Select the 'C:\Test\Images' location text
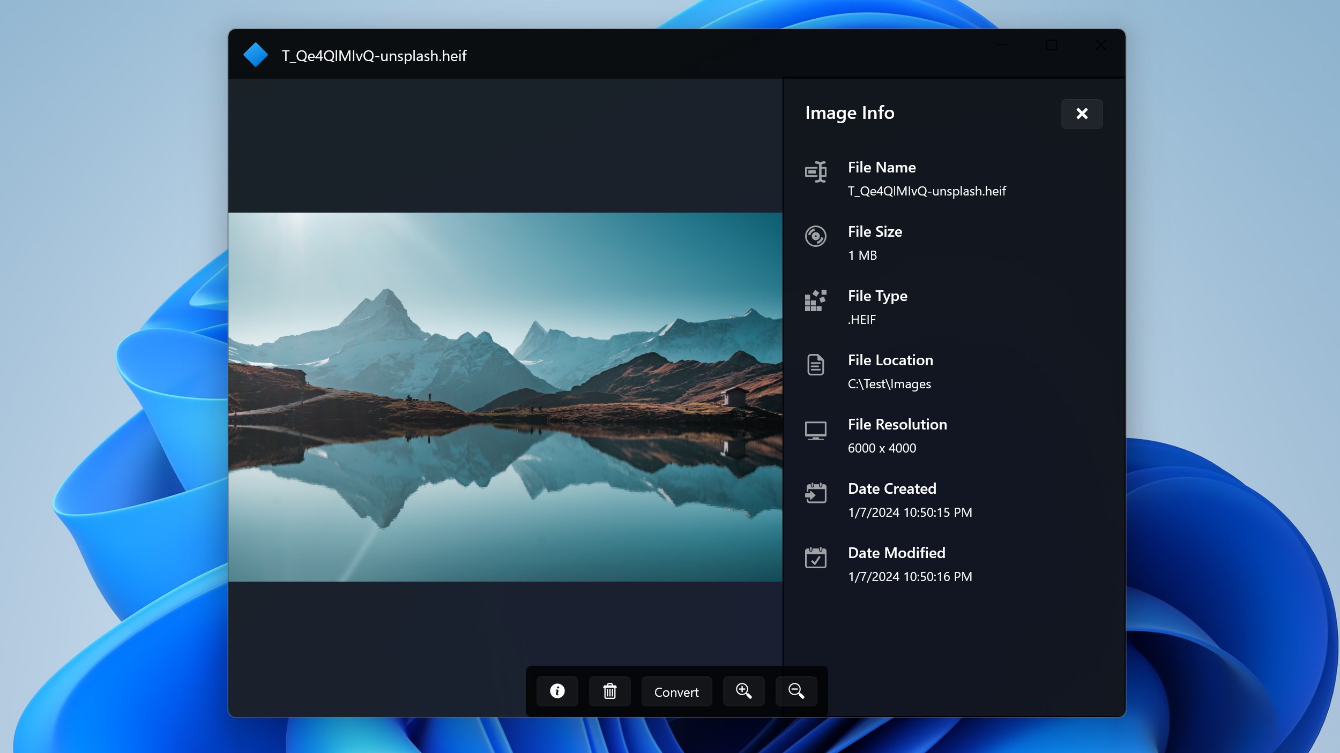The image size is (1340, 753). pyautogui.click(x=889, y=384)
